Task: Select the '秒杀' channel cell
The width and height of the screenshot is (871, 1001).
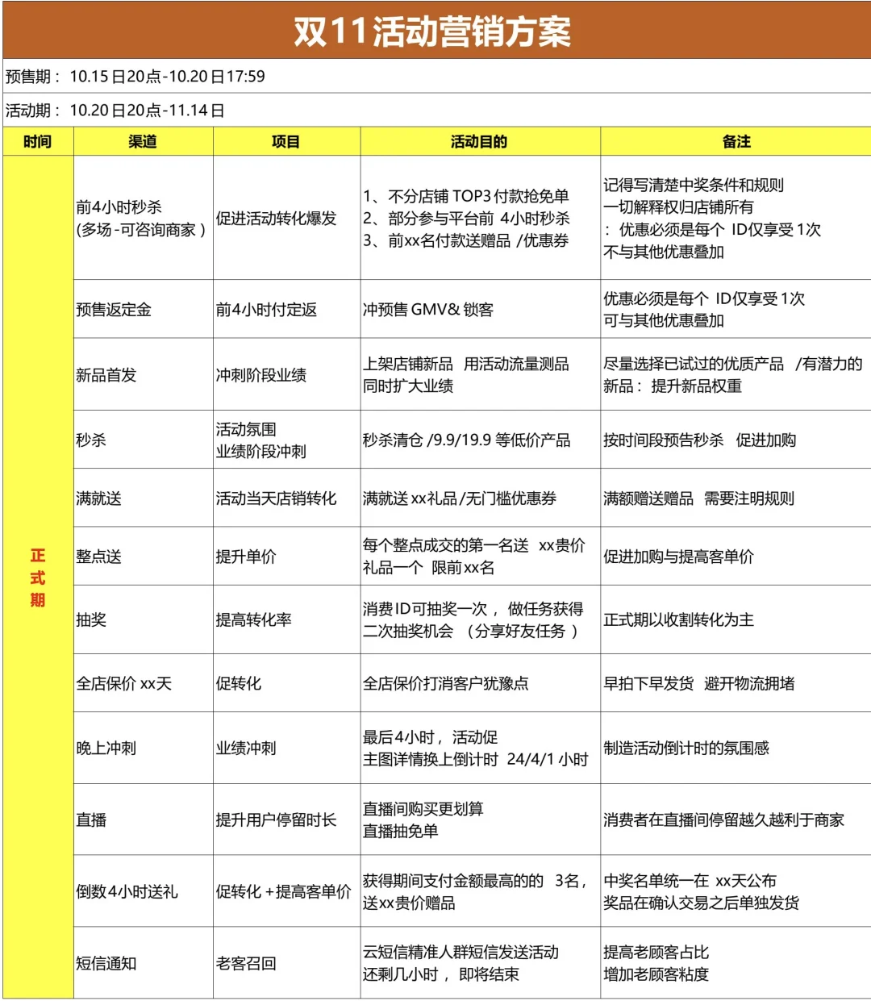Action: (x=143, y=440)
